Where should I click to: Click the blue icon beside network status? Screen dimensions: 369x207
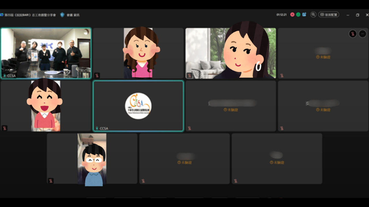pyautogui.click(x=304, y=15)
